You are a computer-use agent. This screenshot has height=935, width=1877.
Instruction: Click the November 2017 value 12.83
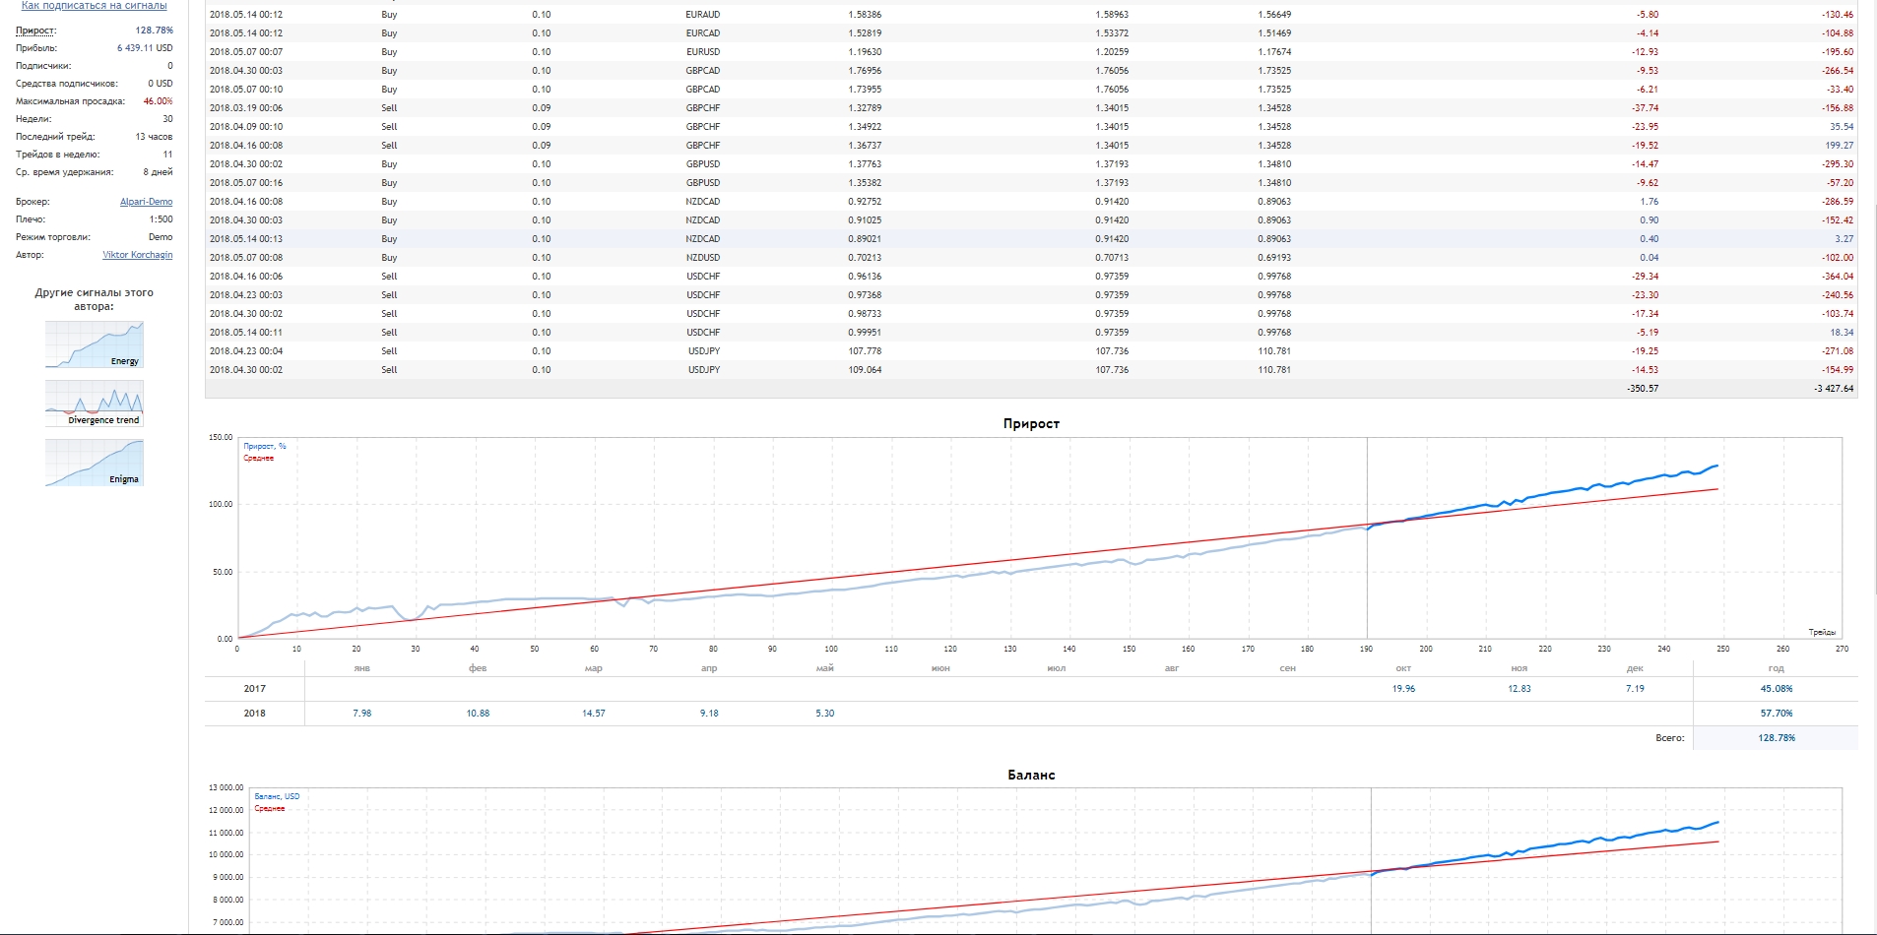click(x=1520, y=689)
